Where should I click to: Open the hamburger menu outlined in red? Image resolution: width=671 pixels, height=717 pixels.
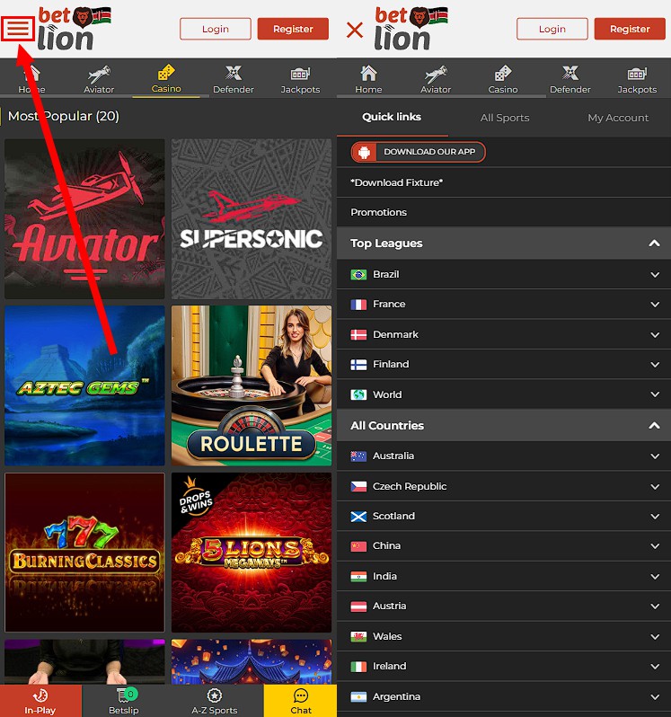(x=19, y=30)
